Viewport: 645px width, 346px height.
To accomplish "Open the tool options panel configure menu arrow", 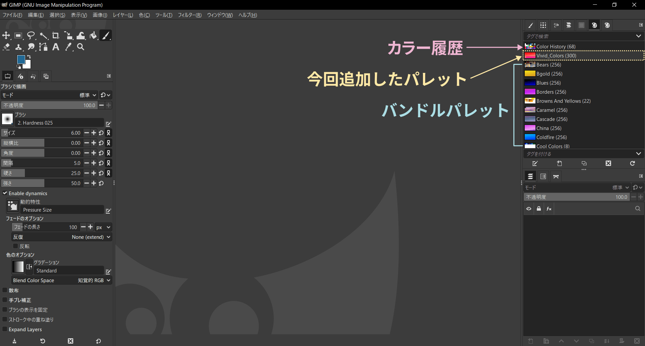I will tap(109, 76).
